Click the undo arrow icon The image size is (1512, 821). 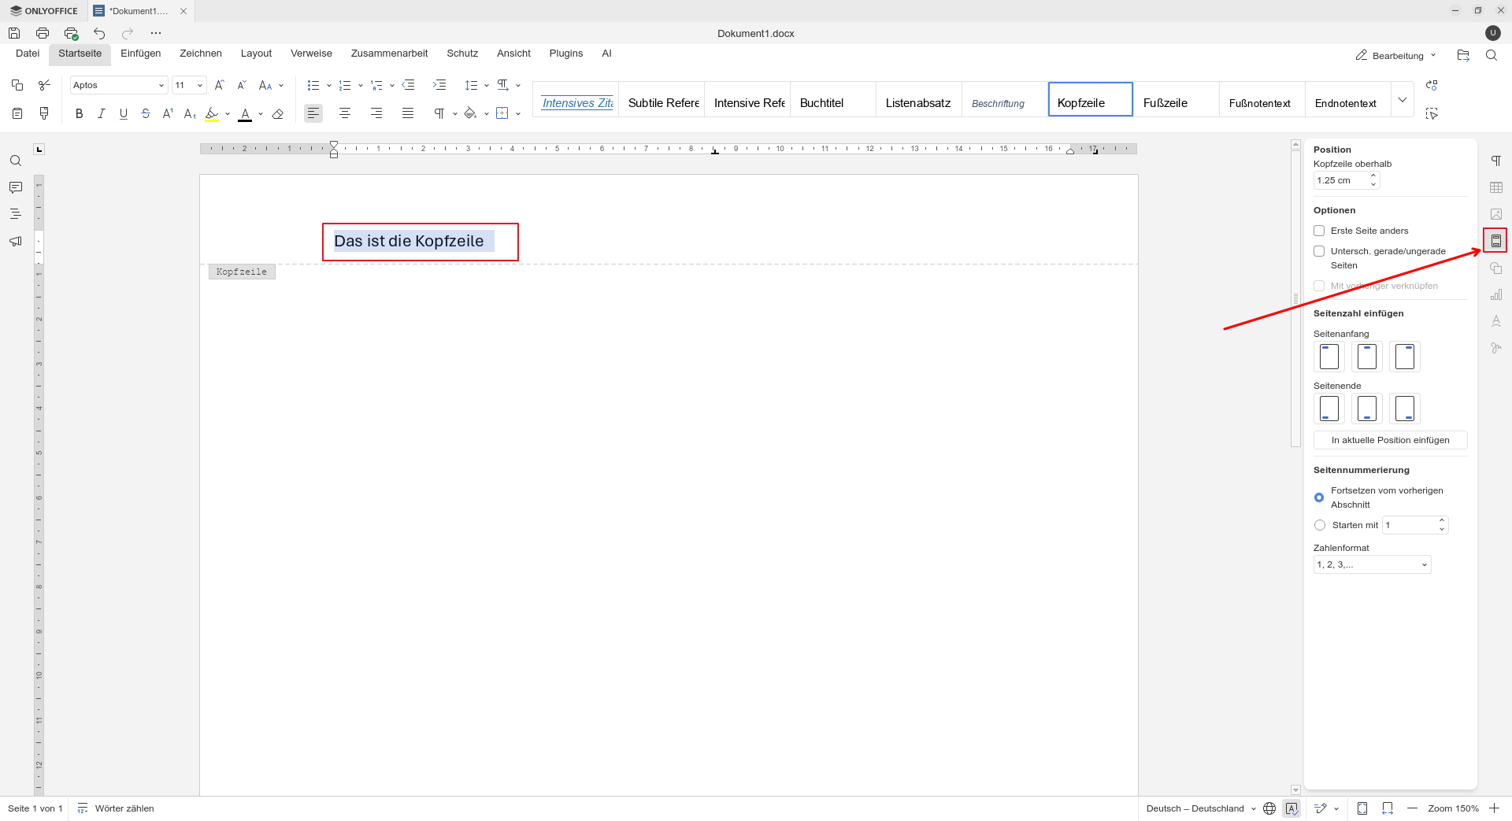tap(99, 33)
